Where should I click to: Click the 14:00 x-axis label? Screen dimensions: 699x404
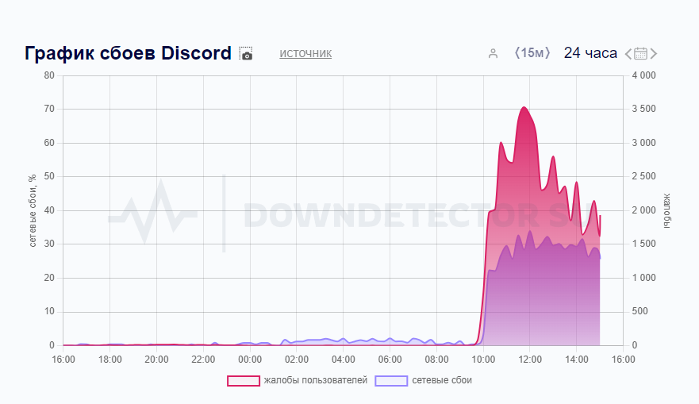point(576,360)
